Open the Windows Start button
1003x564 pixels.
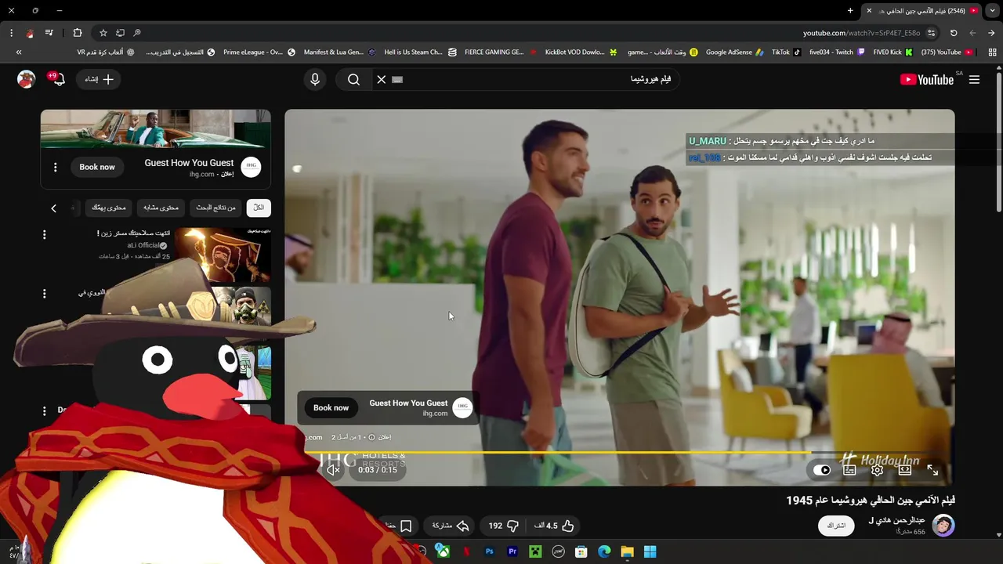650,551
